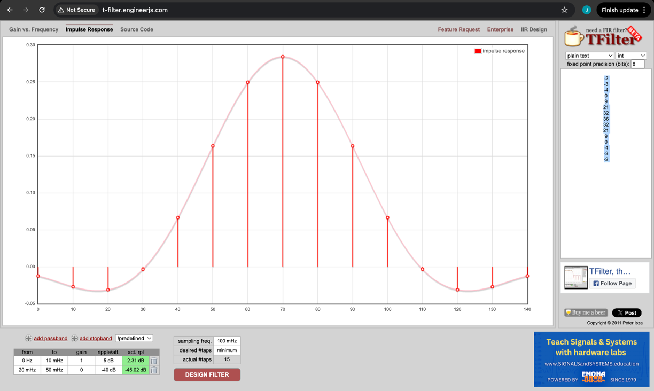Click the sampling freq. input field
This screenshot has height=391, width=654.
tap(227, 341)
